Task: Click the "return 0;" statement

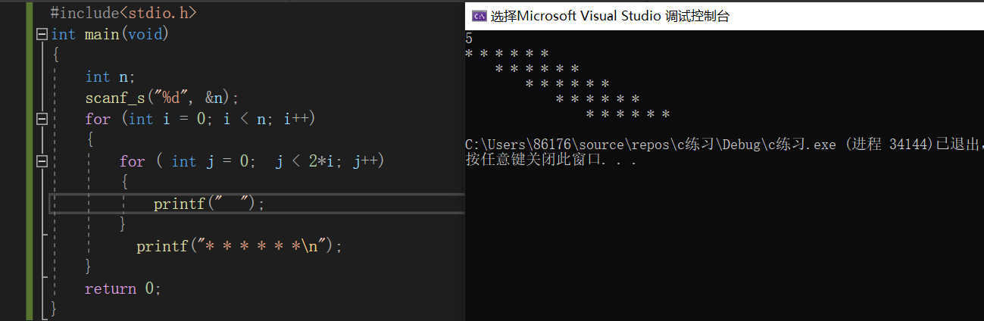Action: click(x=123, y=288)
